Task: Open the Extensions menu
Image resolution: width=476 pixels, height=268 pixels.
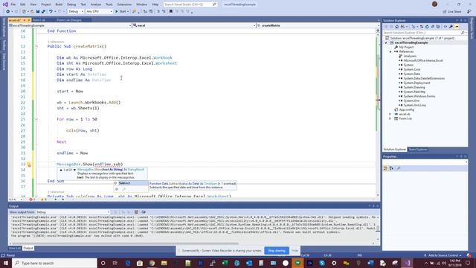Action: [x=124, y=4]
